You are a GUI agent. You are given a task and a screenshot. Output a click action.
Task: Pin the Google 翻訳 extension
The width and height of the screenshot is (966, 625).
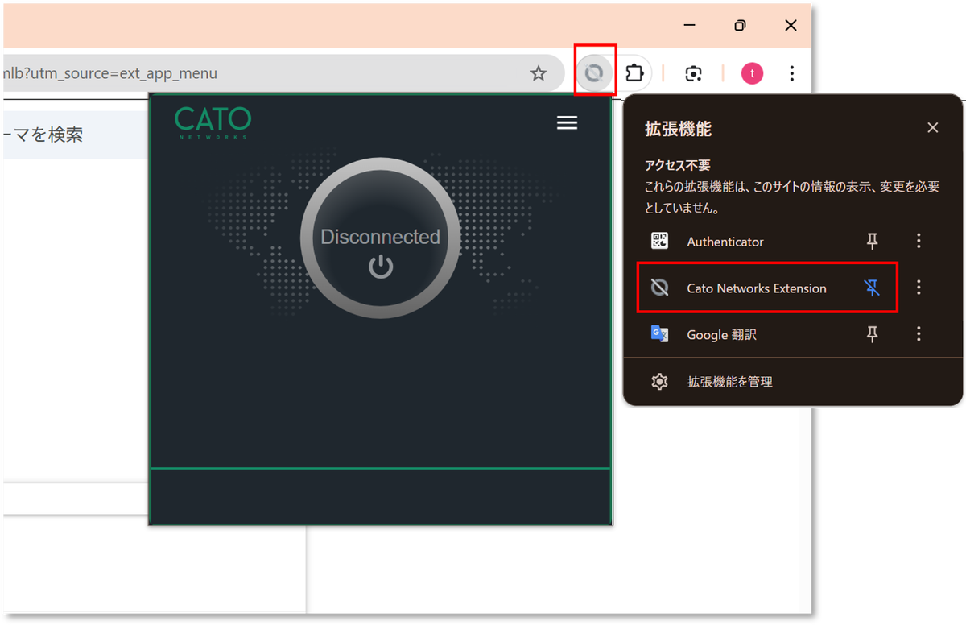(x=872, y=334)
